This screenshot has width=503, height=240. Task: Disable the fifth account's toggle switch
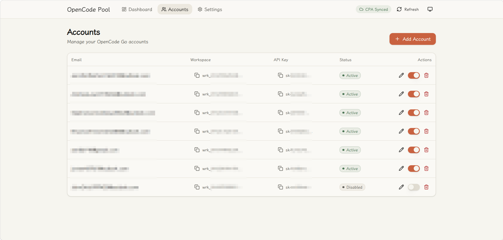tap(414, 150)
